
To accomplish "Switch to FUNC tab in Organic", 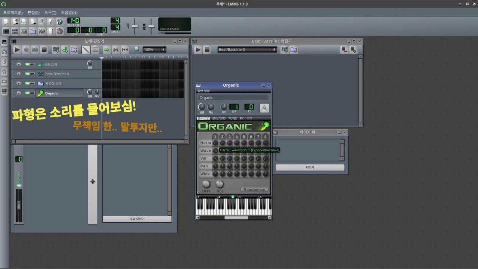I will [x=233, y=118].
